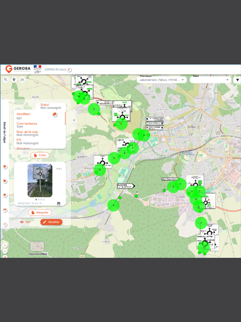Open the road sign photo thumbnail

40,180
